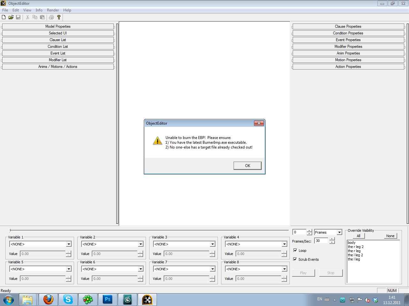Open Firefox from the taskbar
Image resolution: width=409 pixels, height=306 pixels.
pos(48,300)
